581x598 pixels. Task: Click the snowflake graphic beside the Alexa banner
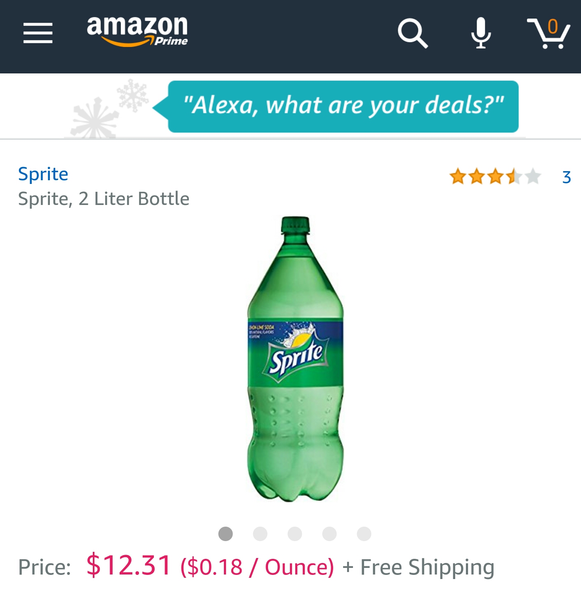tap(109, 109)
